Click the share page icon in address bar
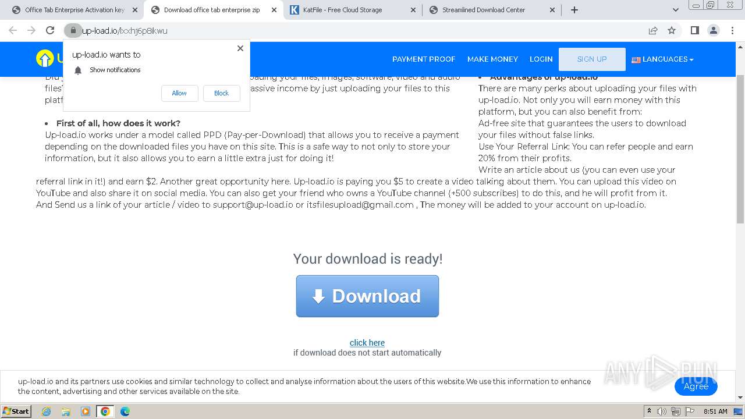This screenshot has width=745, height=419. pyautogui.click(x=653, y=30)
